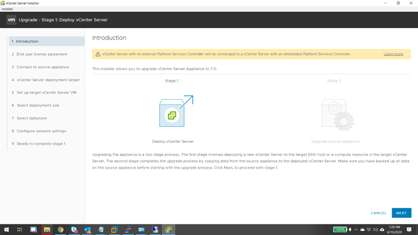
Task: Go to End user license agreement step
Action: (x=42, y=54)
